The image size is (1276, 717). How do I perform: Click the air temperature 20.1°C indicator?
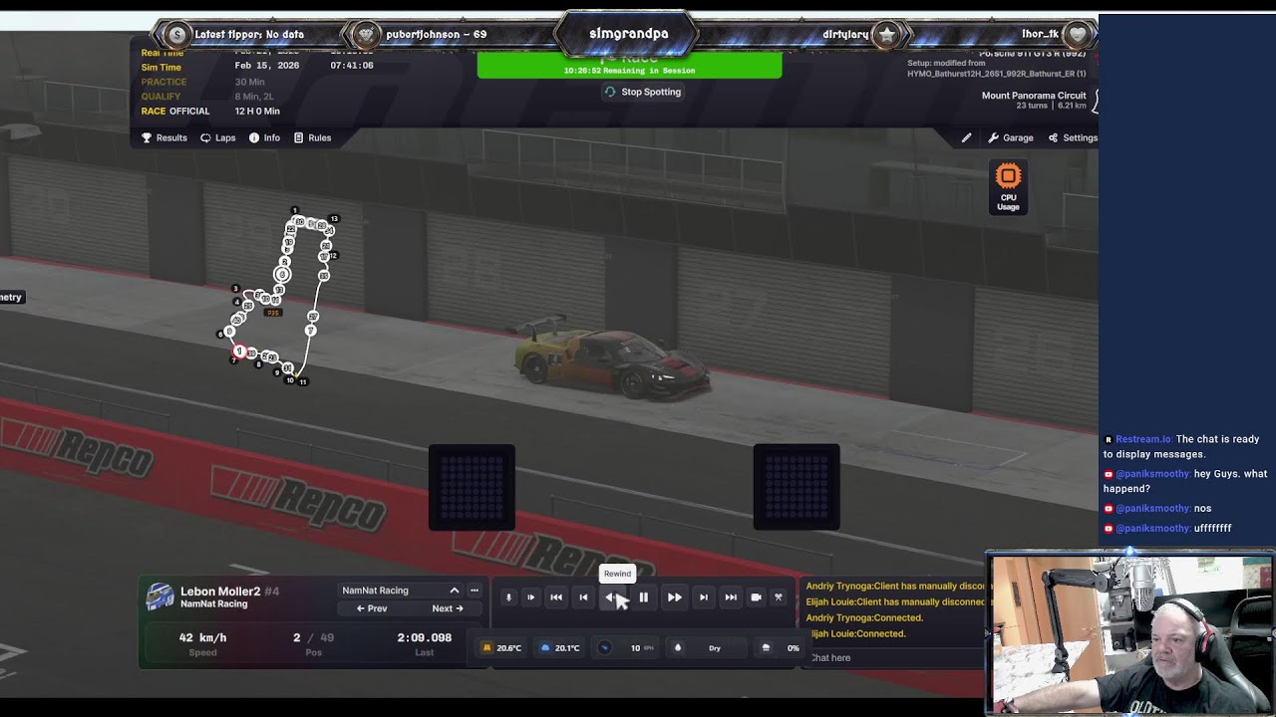[560, 648]
